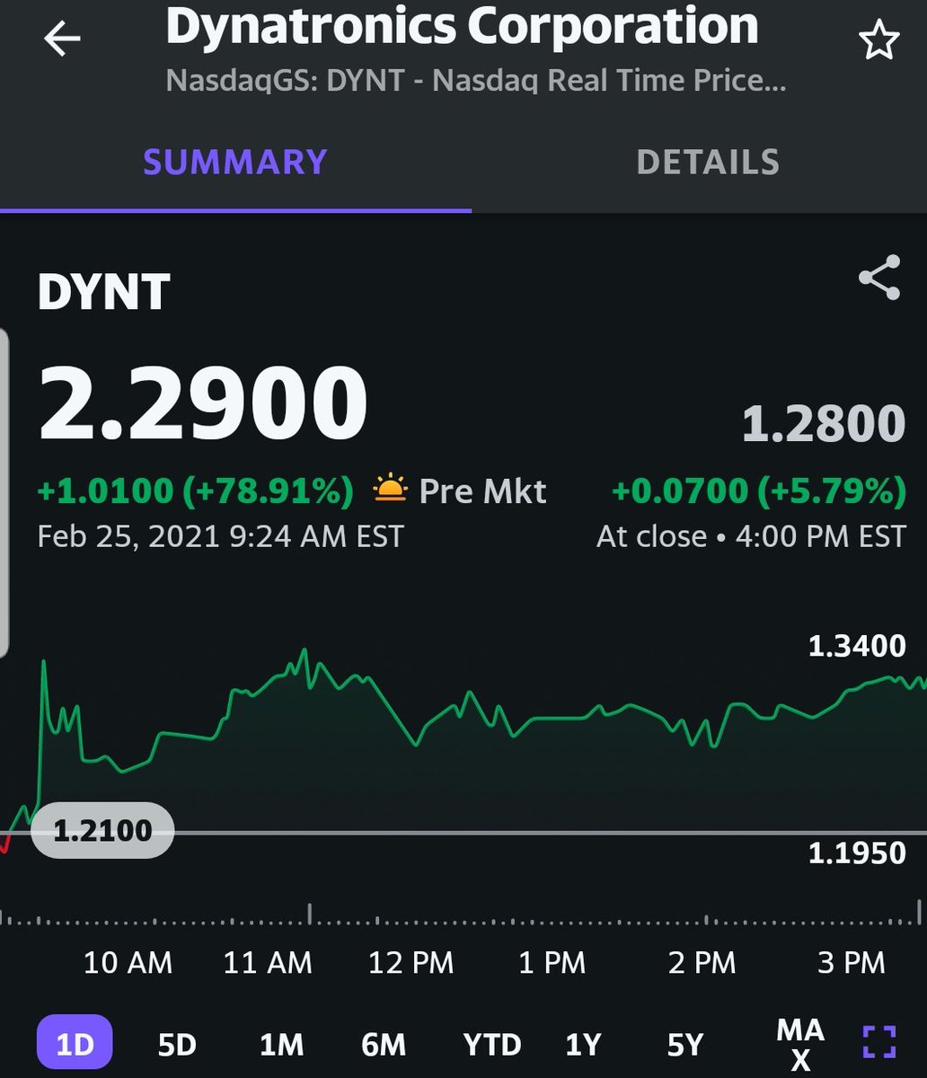This screenshot has width=927, height=1078.
Task: Tap the gray side handle on left edge
Action: tap(4, 494)
